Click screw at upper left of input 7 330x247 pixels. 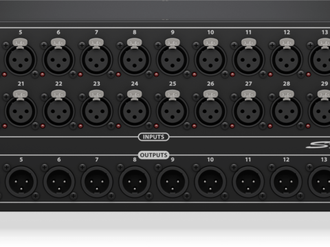[x=82, y=45]
